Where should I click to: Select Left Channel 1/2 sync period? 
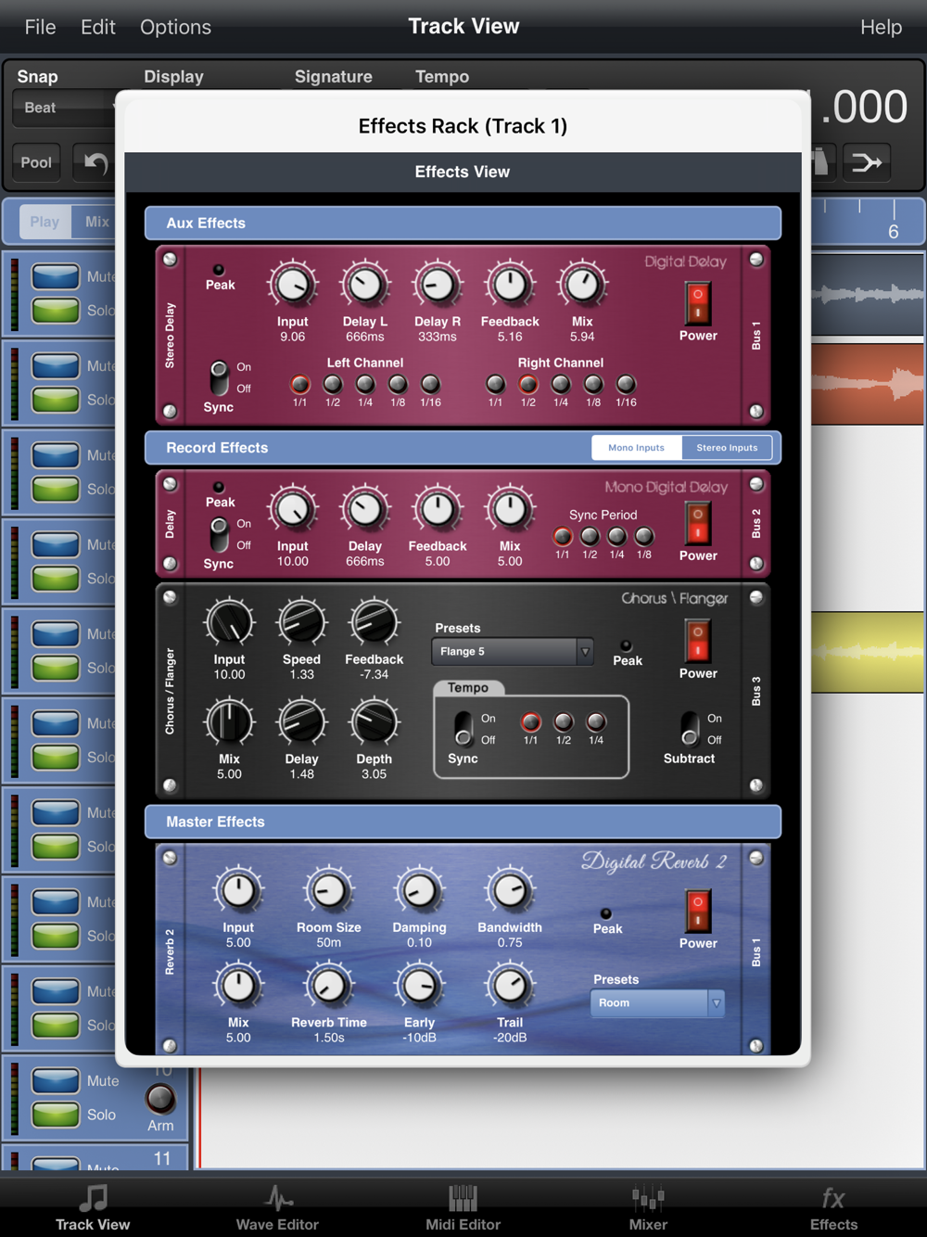click(x=333, y=384)
